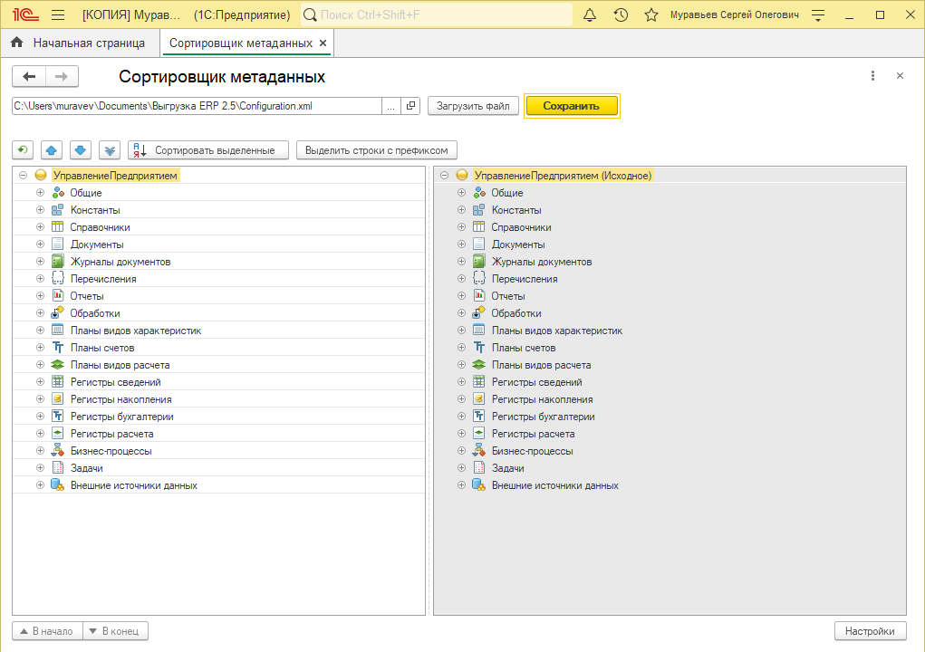The width and height of the screenshot is (925, 652).
Task: Open the favorites star icon
Action: click(x=650, y=15)
